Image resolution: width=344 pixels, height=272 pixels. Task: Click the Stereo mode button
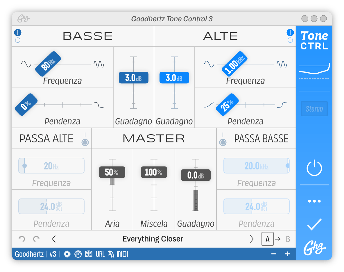(314, 109)
